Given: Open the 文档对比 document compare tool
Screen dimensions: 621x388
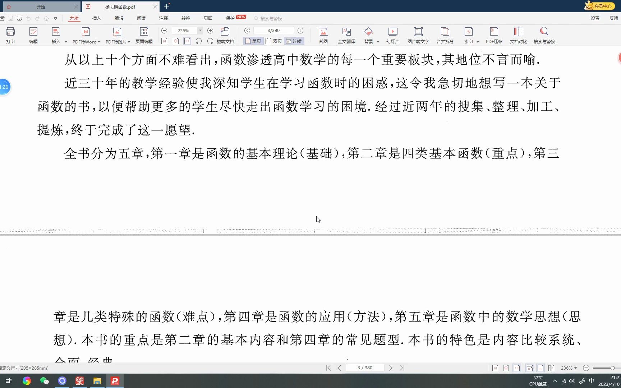Looking at the screenshot, I should [519, 35].
